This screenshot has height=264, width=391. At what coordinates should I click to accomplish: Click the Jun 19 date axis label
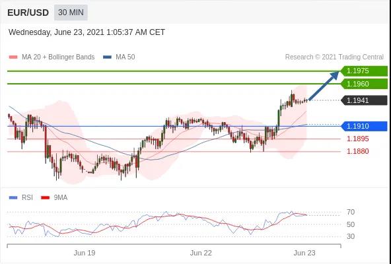pos(85,253)
